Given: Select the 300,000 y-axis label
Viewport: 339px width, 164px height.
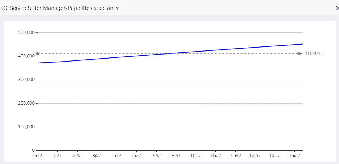Looking at the screenshot, I should pos(26,80).
